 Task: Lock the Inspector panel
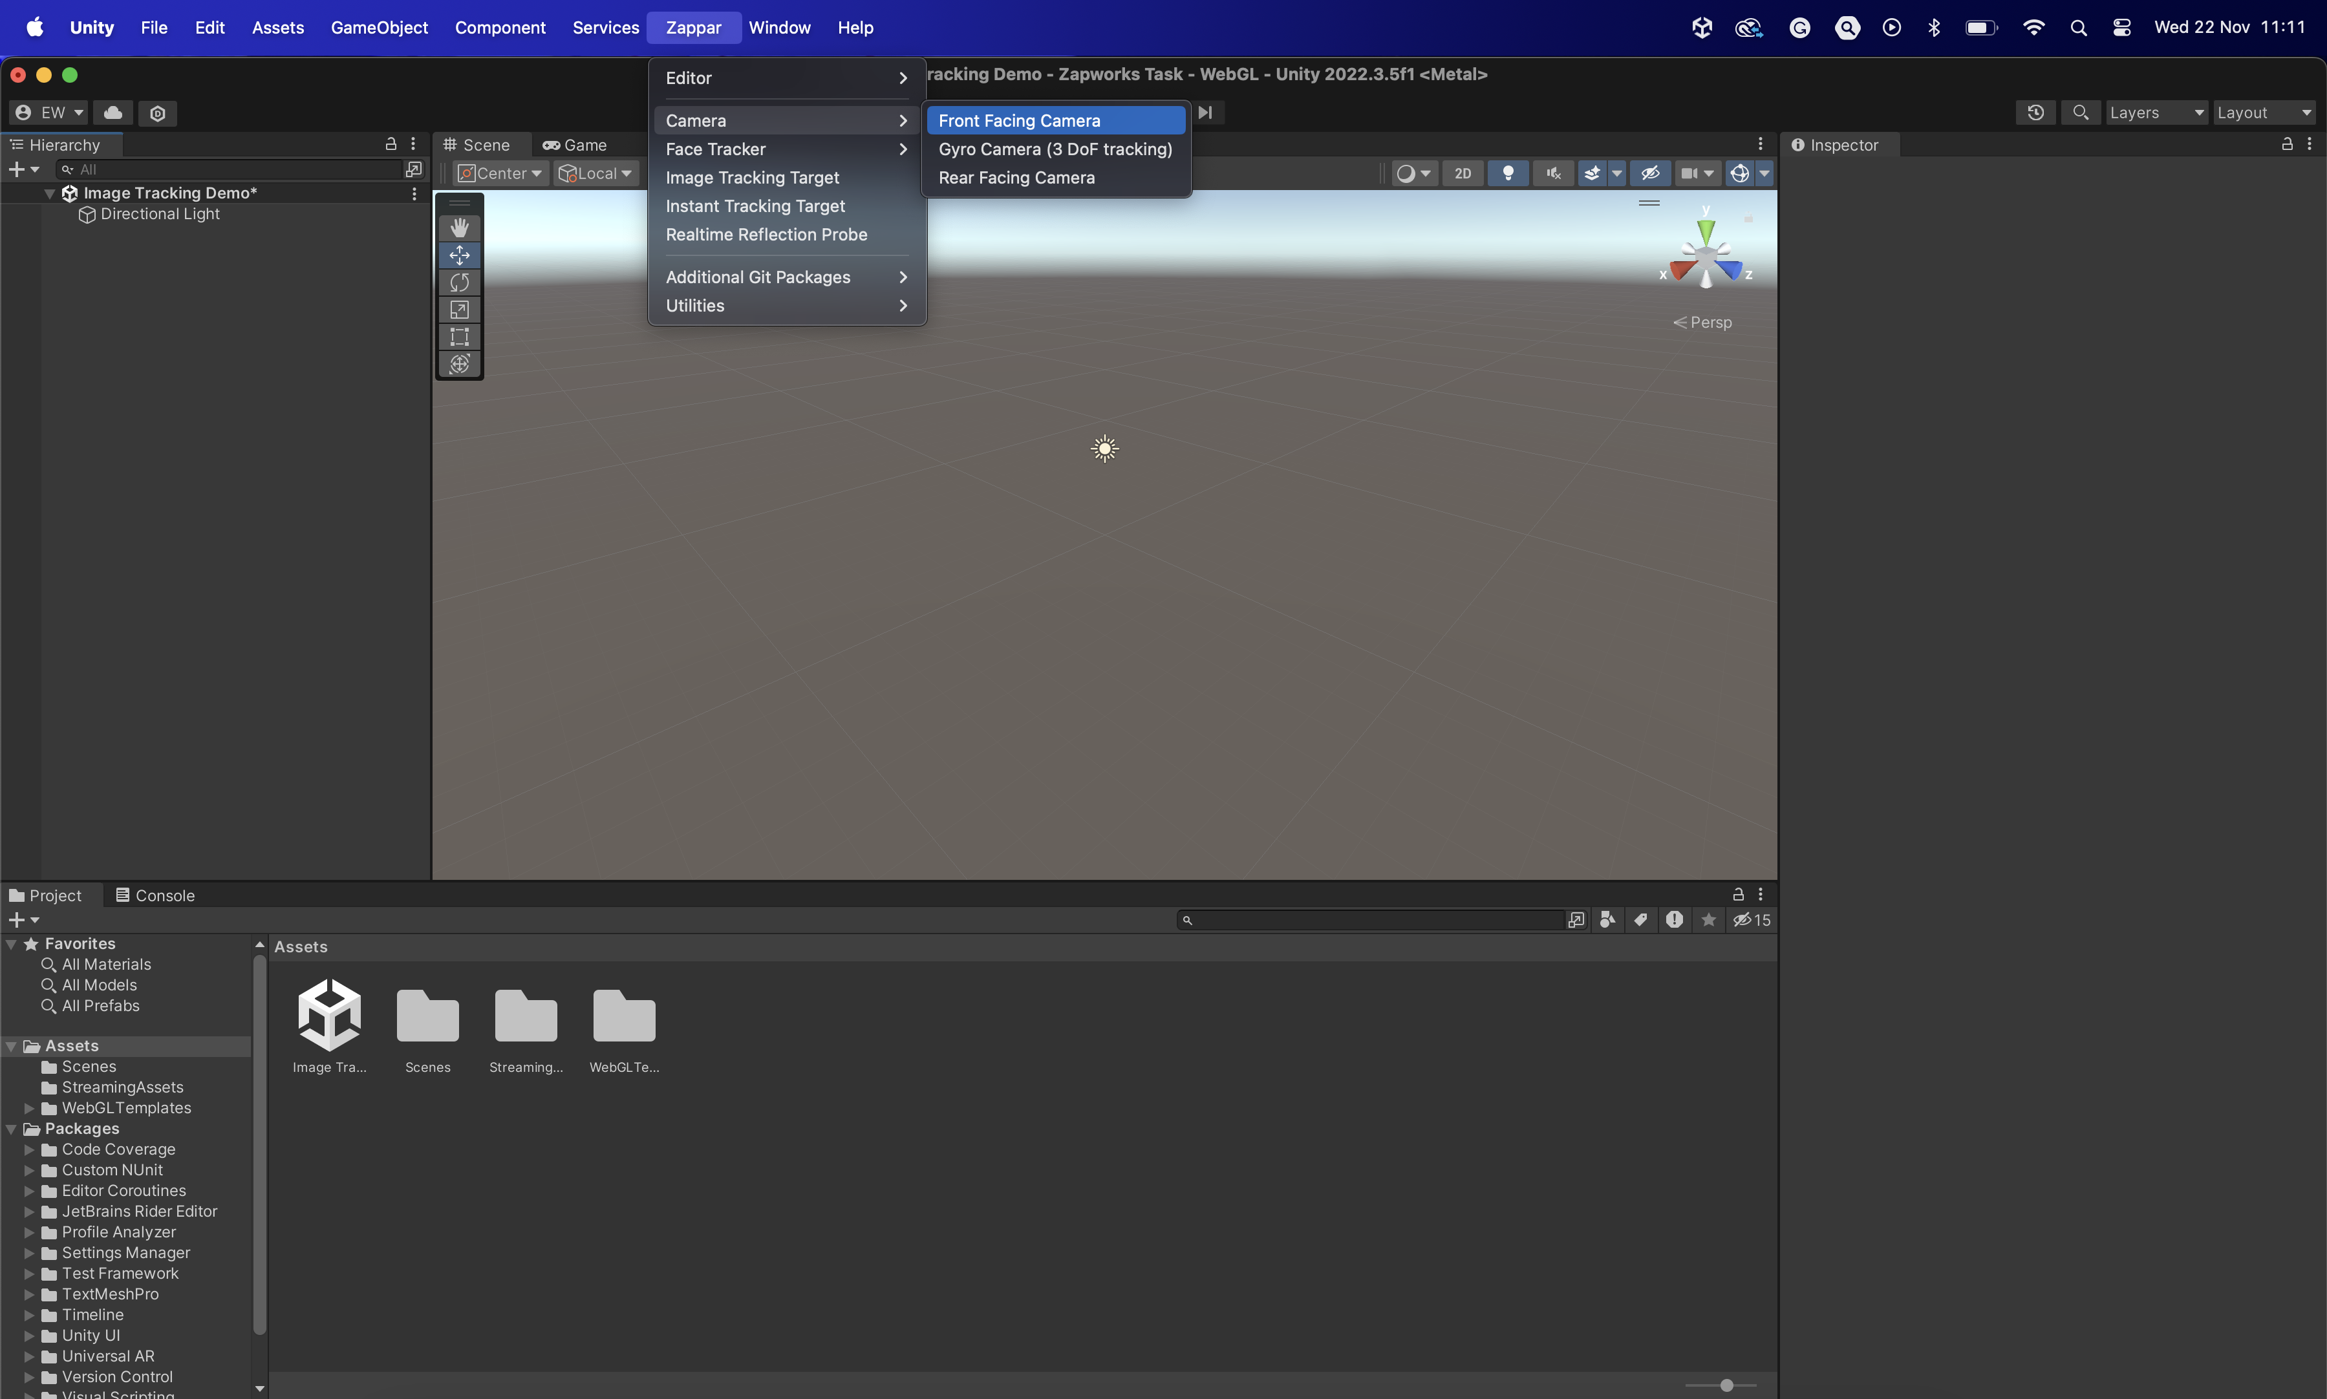tap(2286, 144)
